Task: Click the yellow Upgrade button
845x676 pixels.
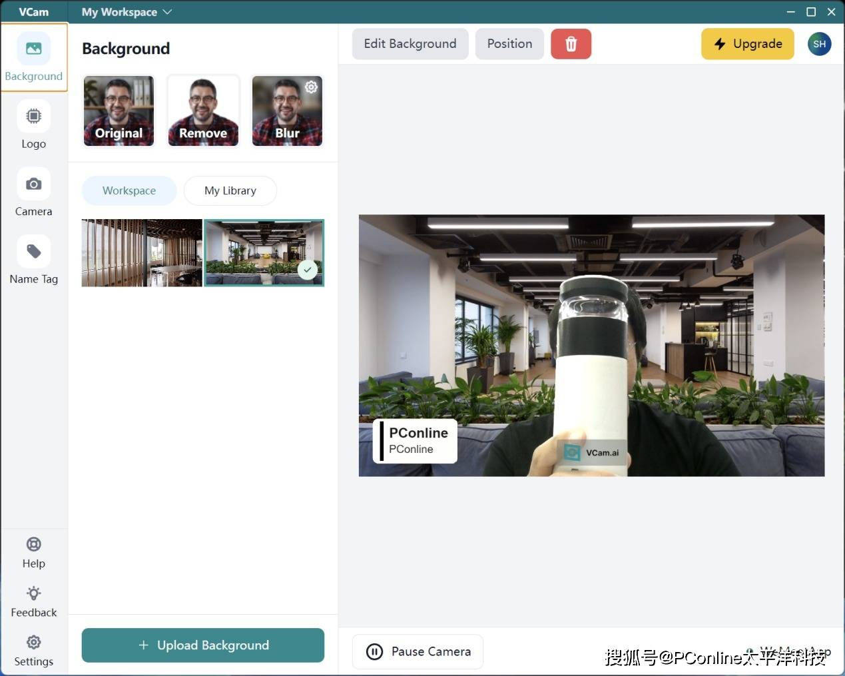Action: point(747,44)
